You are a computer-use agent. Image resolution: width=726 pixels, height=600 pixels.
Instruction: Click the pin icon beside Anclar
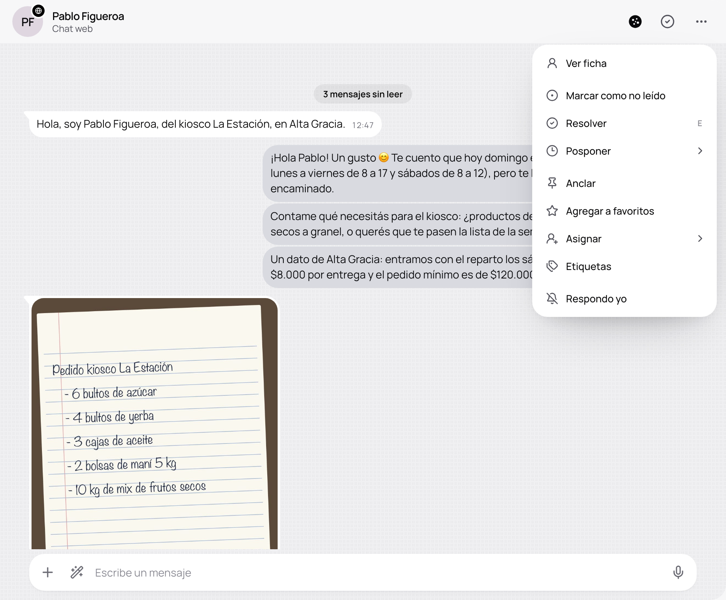click(x=552, y=183)
